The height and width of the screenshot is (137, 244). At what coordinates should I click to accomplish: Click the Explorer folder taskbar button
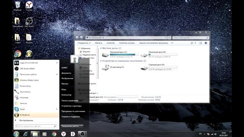(35, 134)
